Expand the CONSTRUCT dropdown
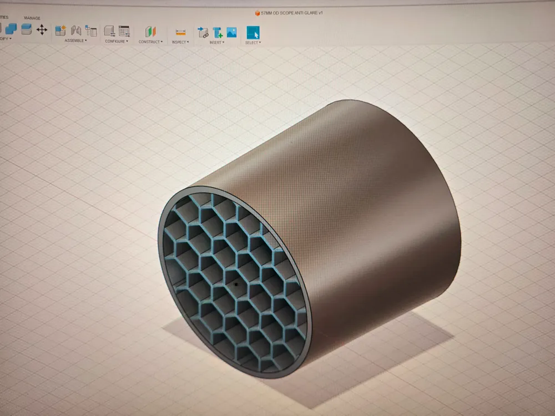555x416 pixels. point(150,40)
